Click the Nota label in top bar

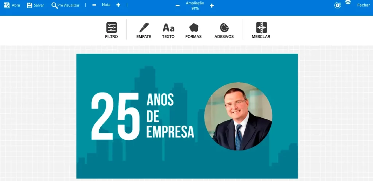pyautogui.click(x=106, y=5)
